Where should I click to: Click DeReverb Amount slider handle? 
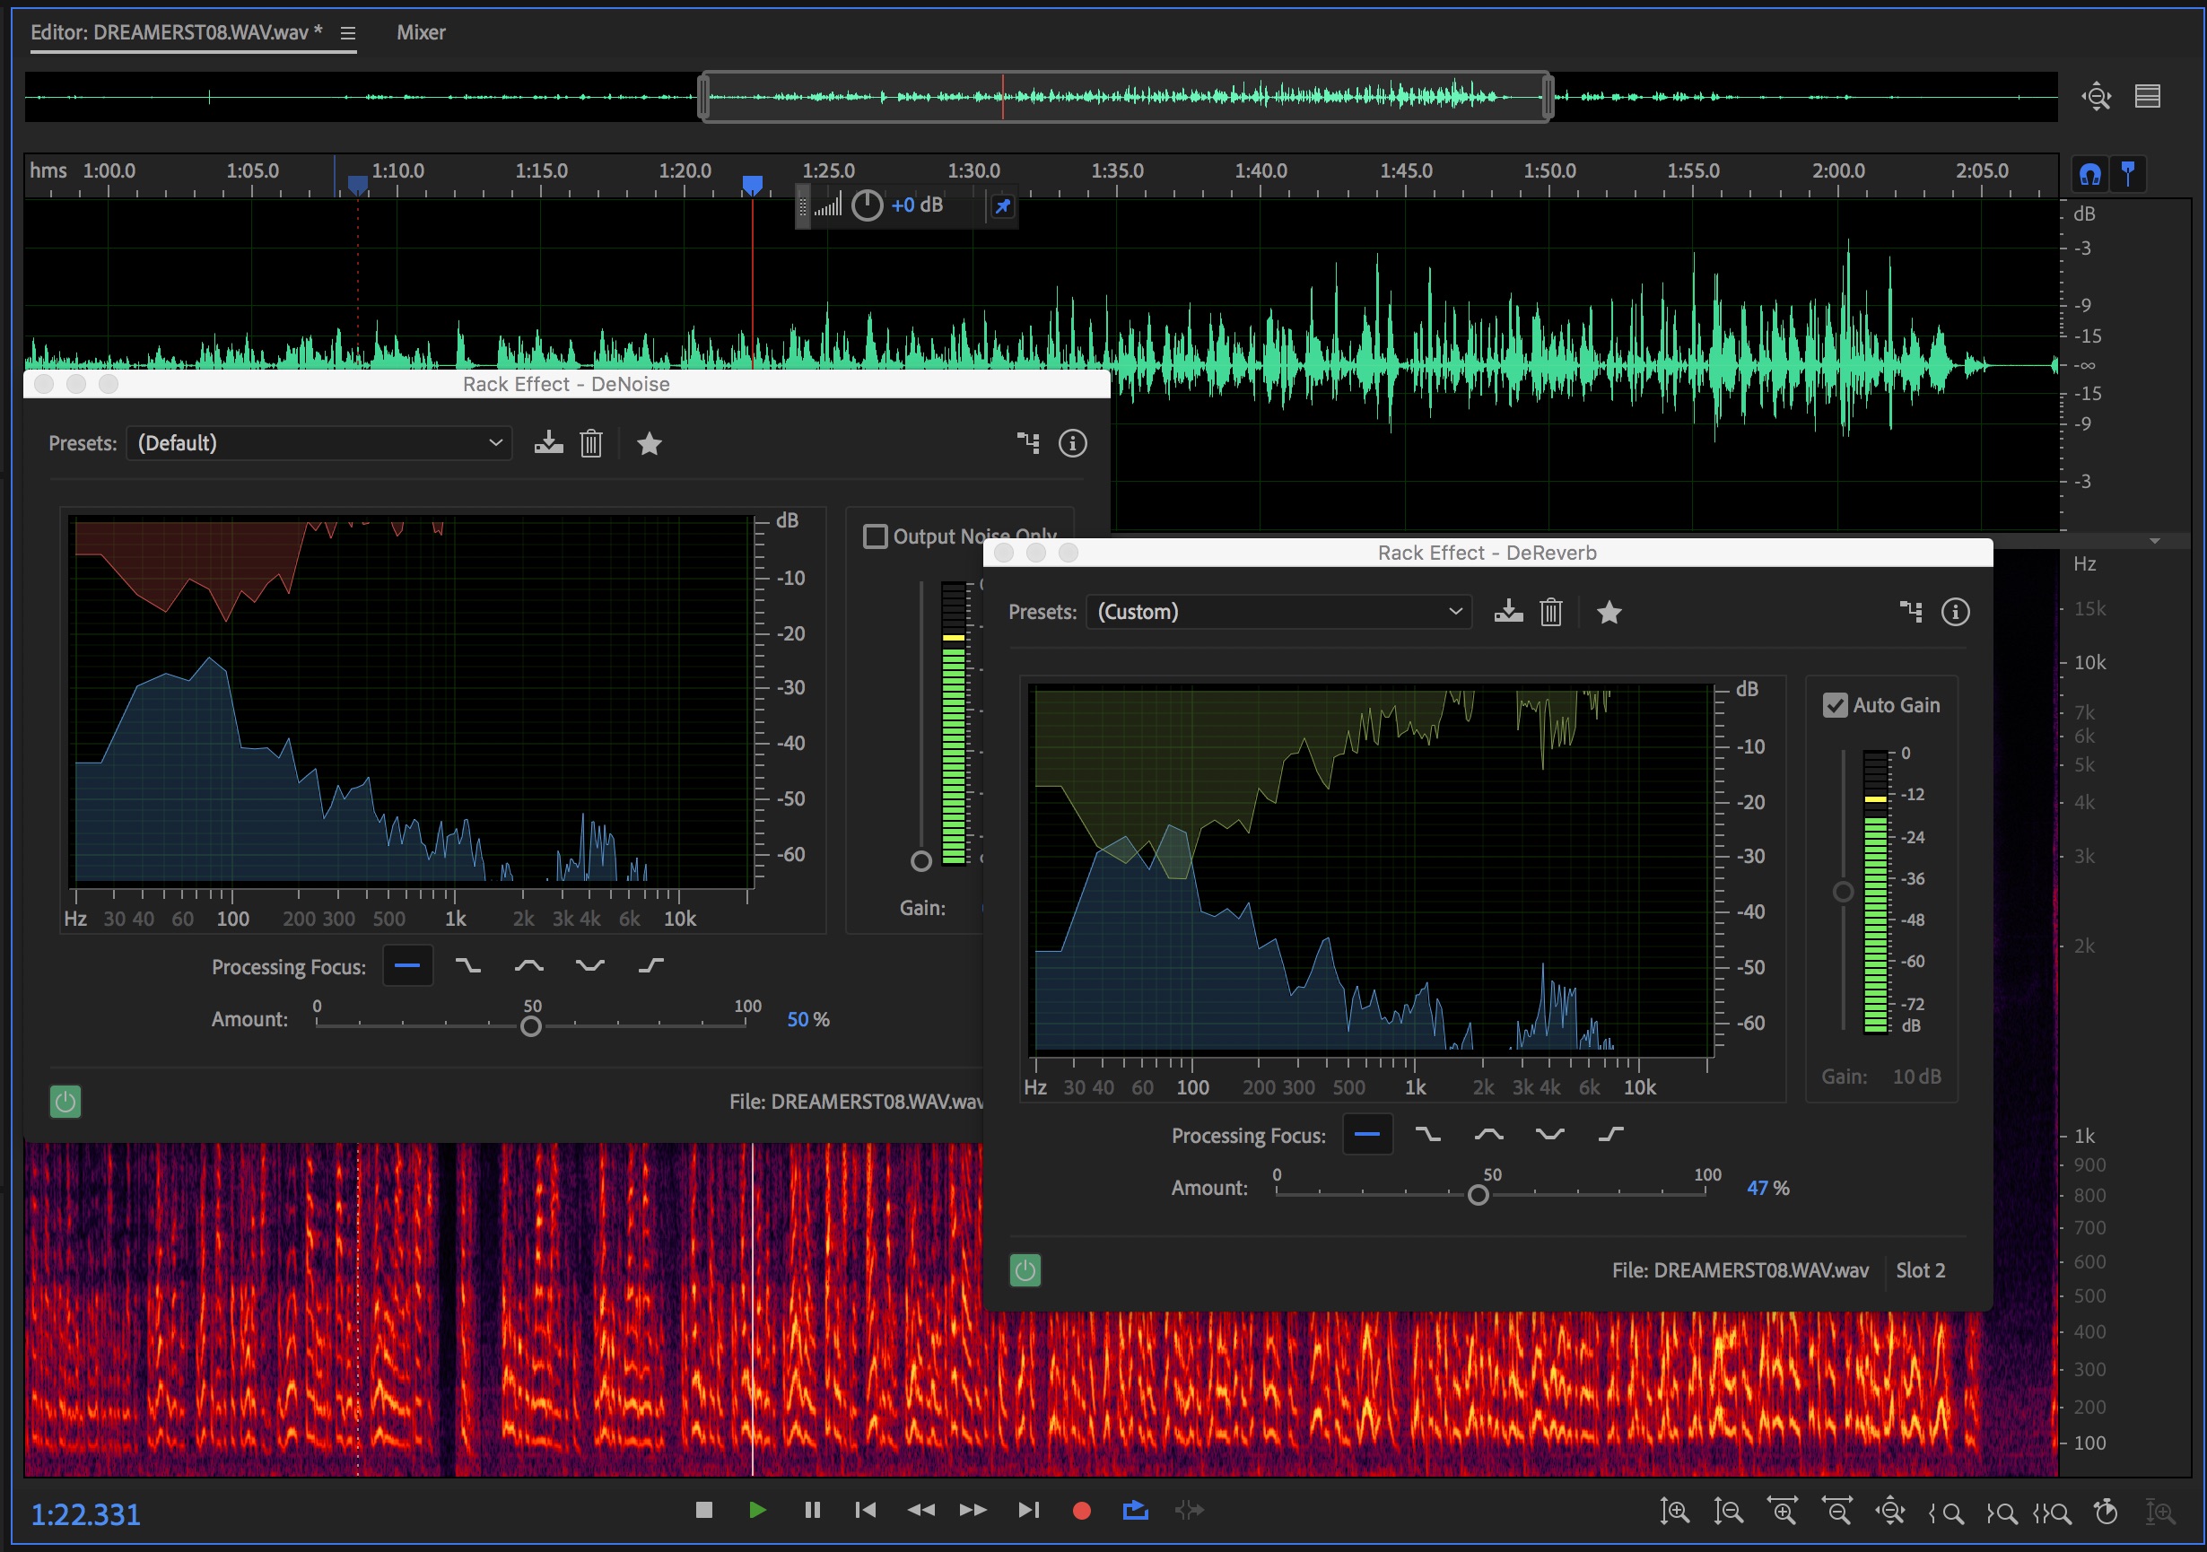click(x=1479, y=1195)
